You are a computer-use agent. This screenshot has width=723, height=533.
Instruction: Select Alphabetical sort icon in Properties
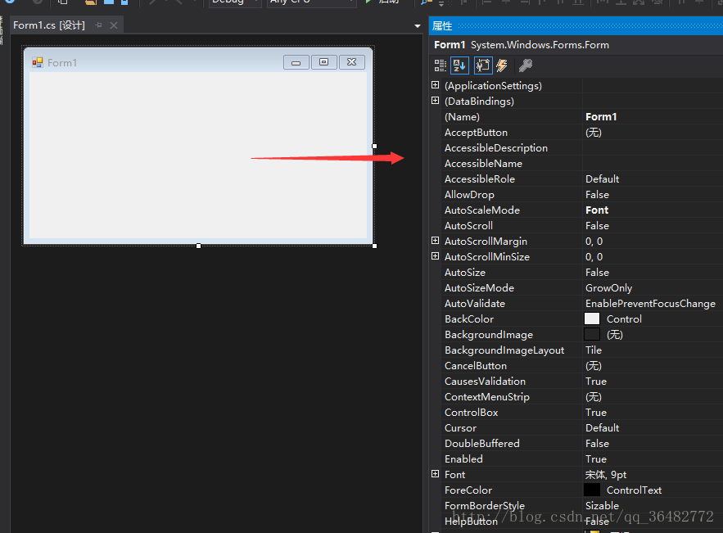(x=459, y=65)
